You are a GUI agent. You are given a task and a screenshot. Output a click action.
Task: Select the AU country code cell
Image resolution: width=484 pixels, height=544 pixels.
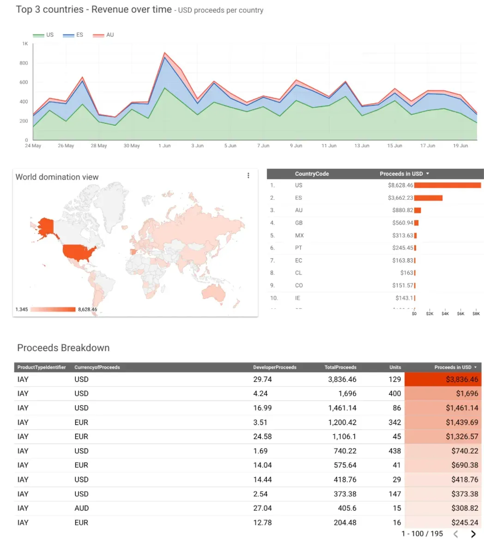299,210
